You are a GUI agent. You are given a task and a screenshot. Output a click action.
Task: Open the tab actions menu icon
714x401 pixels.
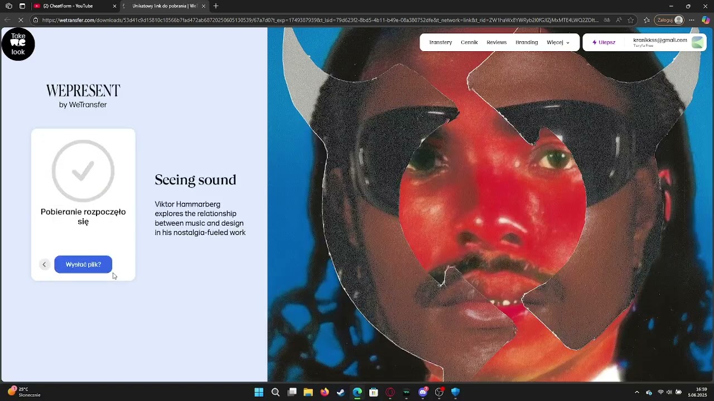click(22, 6)
